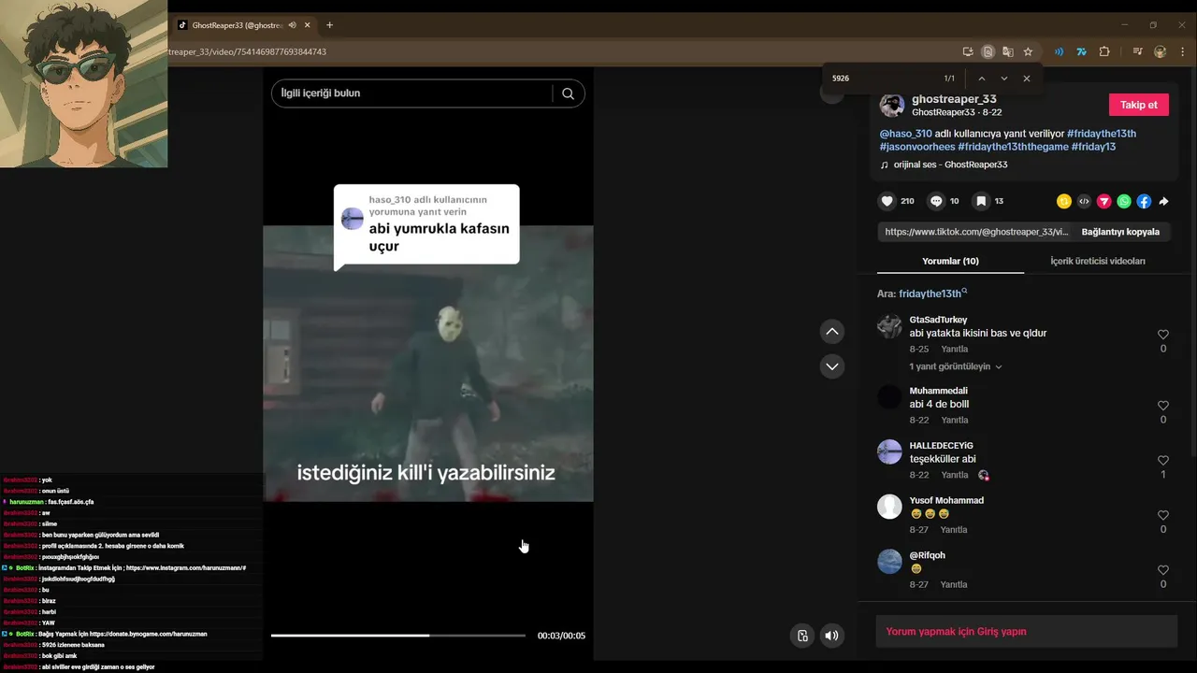Switch to İçerik üreticisi videoları tab

tap(1098, 261)
